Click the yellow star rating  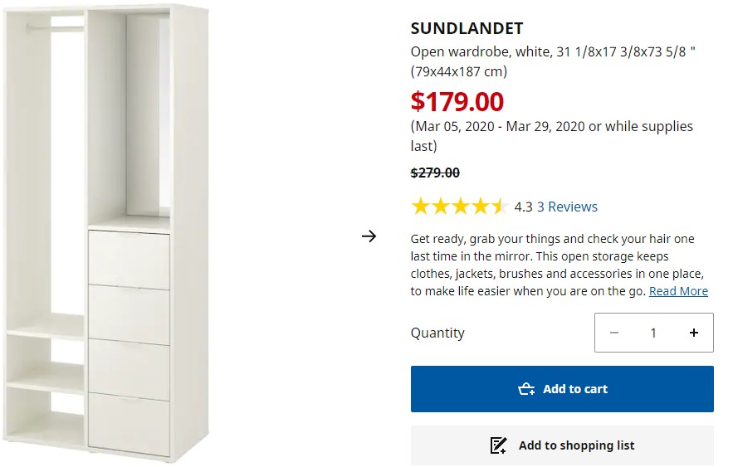pos(459,207)
